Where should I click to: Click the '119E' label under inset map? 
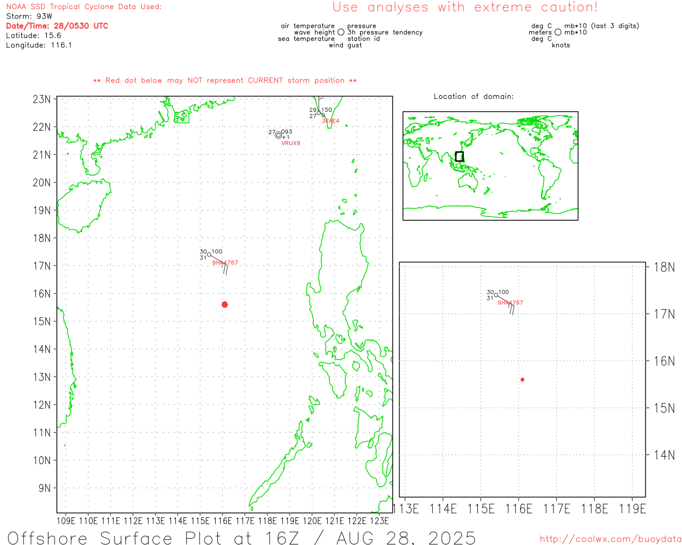(632, 509)
